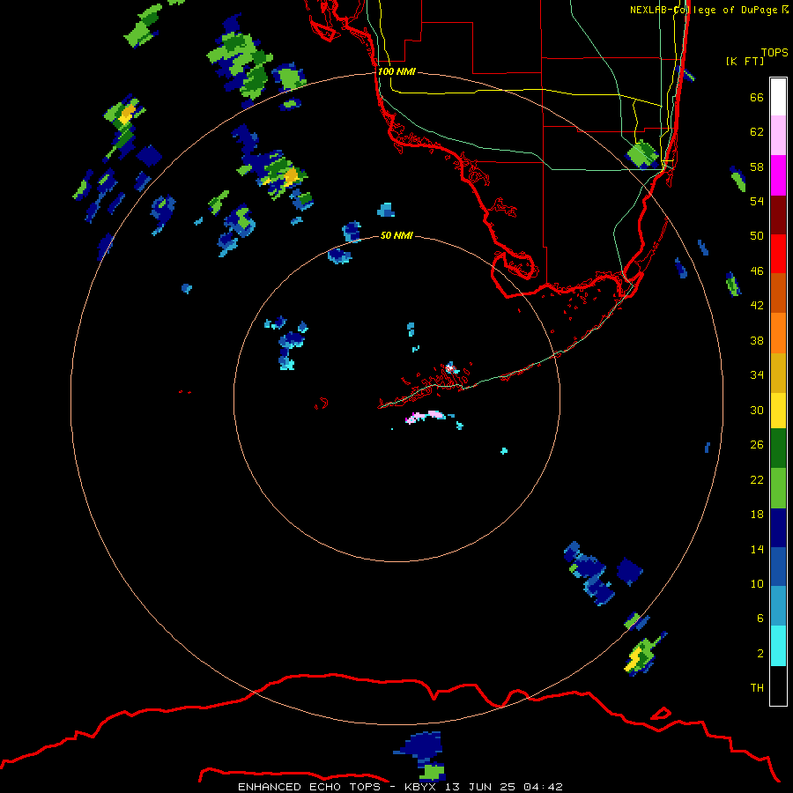Click the legend value 6
The image size is (793, 793).
coord(760,619)
